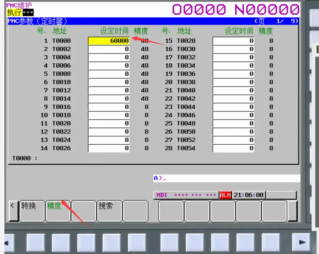Click the 21:06:00 clock display

click(x=248, y=195)
